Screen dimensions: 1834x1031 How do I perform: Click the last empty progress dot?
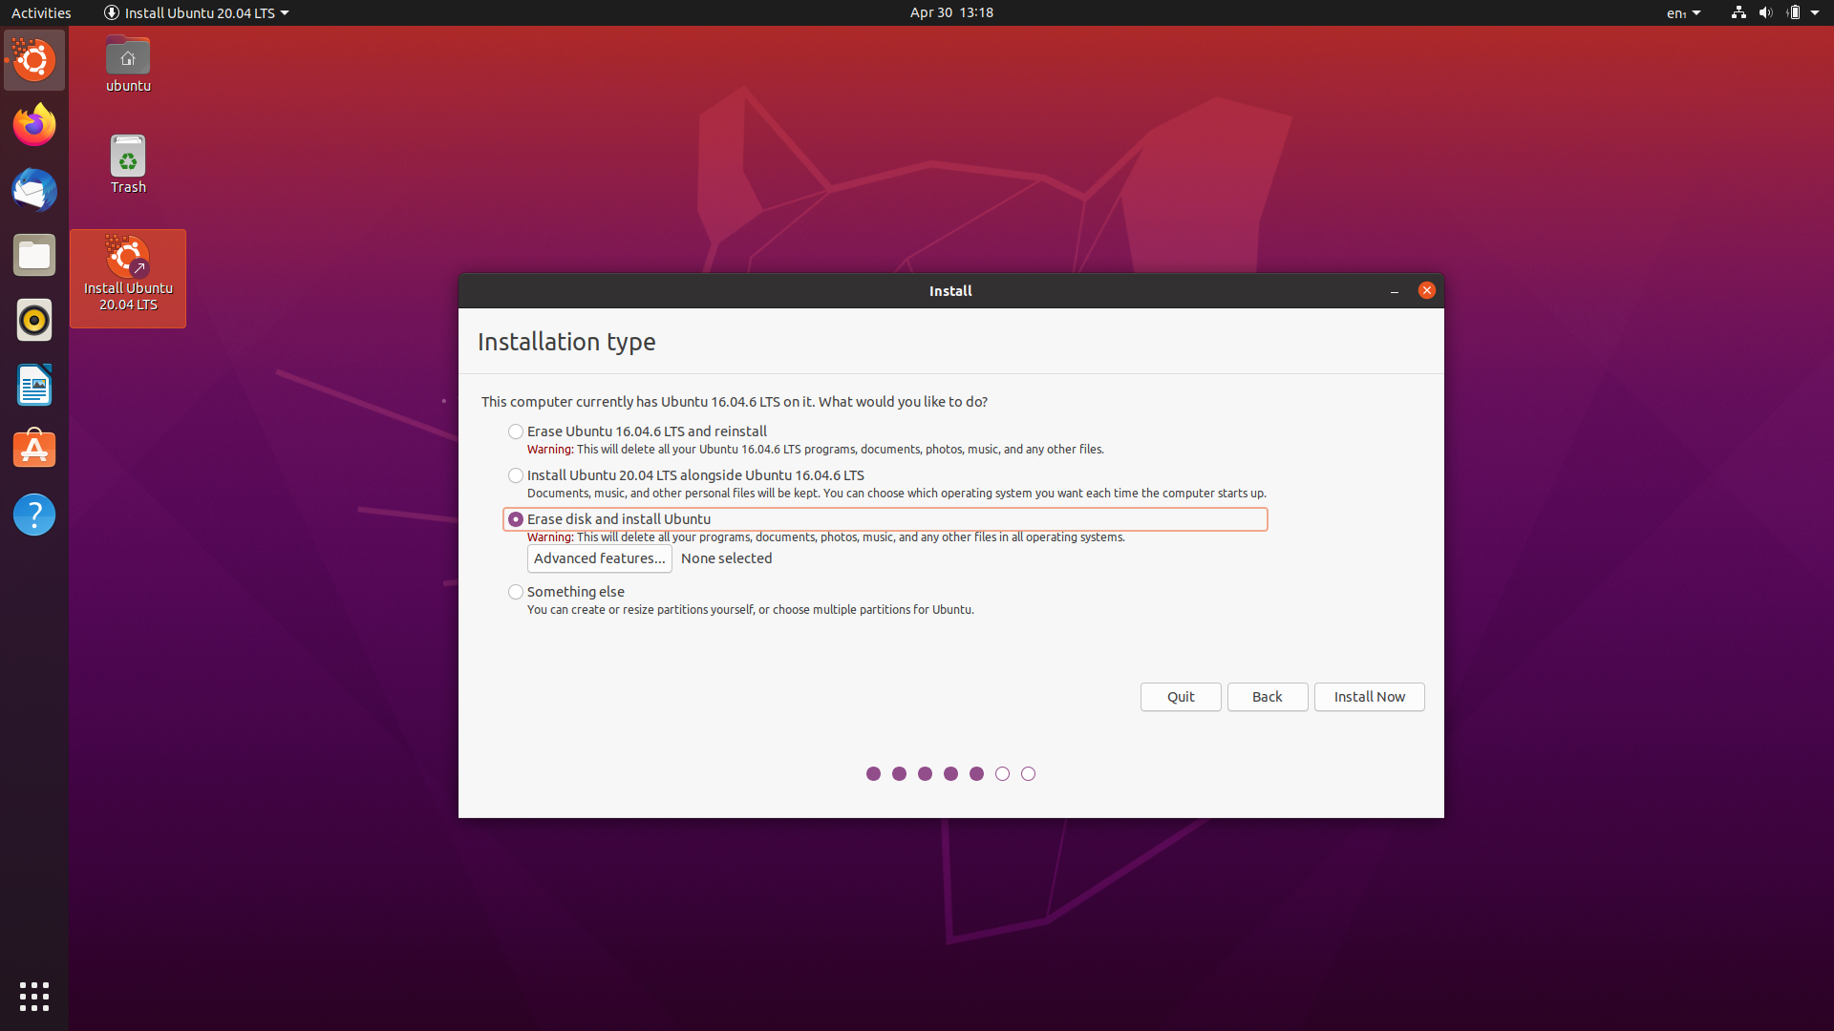pyautogui.click(x=1028, y=774)
